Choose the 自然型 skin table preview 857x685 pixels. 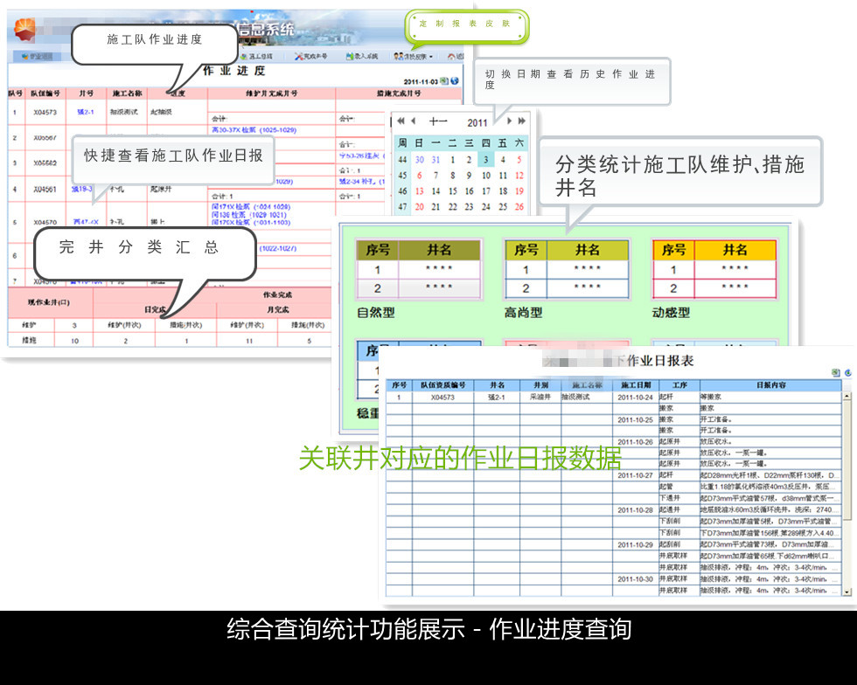tap(418, 269)
